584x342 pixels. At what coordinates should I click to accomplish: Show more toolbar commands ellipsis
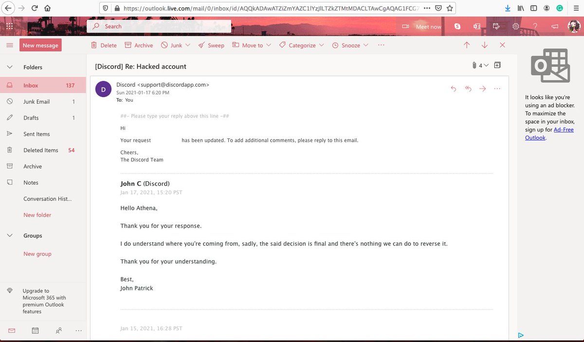point(381,45)
